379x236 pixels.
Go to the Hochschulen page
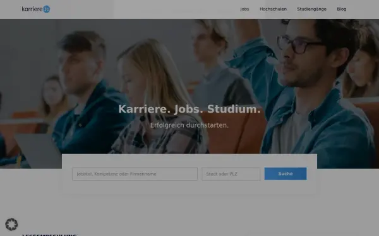tap(273, 9)
